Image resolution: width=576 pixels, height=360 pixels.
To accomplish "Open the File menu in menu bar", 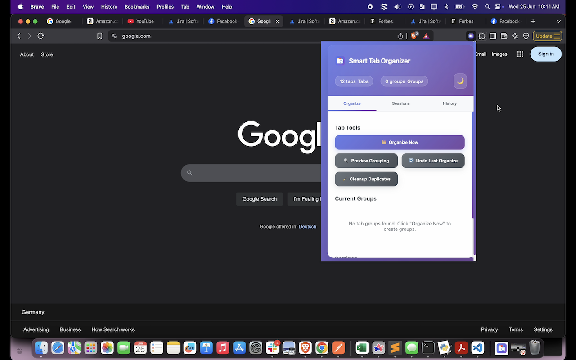I will (x=55, y=7).
